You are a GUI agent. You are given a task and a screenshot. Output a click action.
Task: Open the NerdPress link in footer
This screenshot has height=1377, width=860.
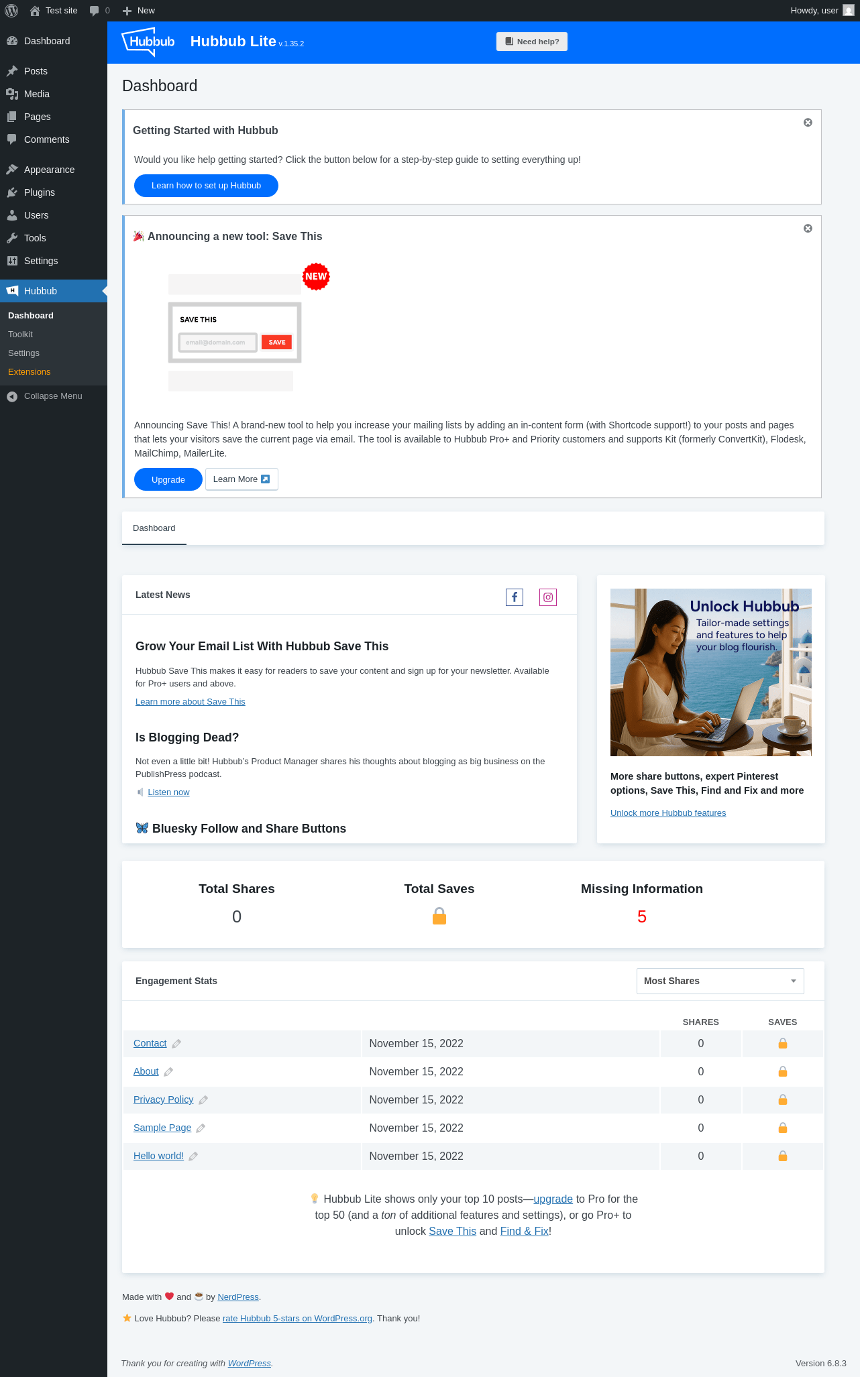(x=238, y=1297)
